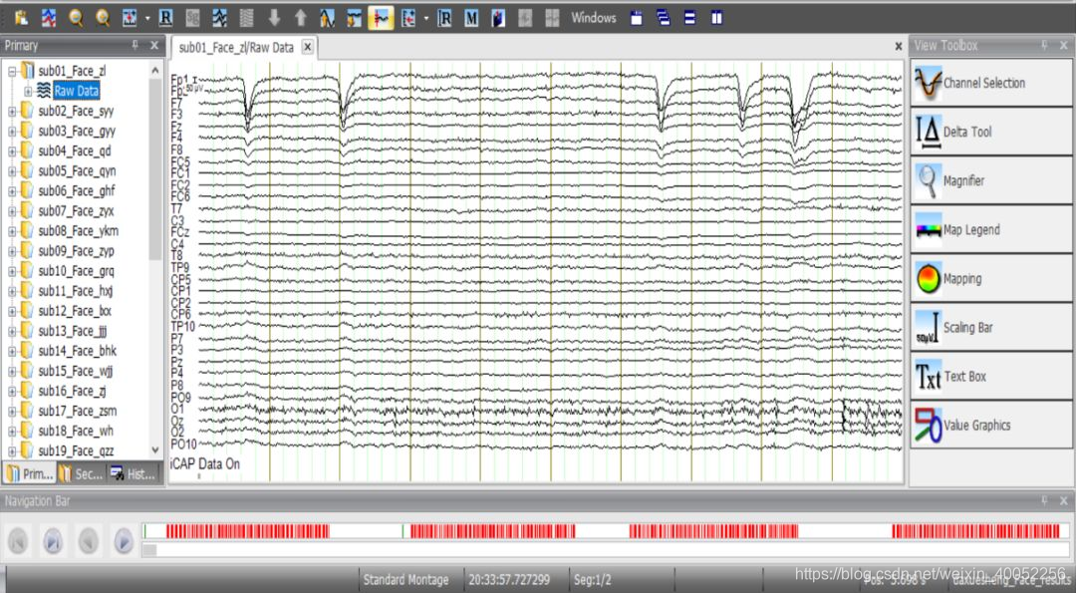The width and height of the screenshot is (1076, 593).
Task: Toggle pin on the Primary panel
Action: (x=135, y=45)
